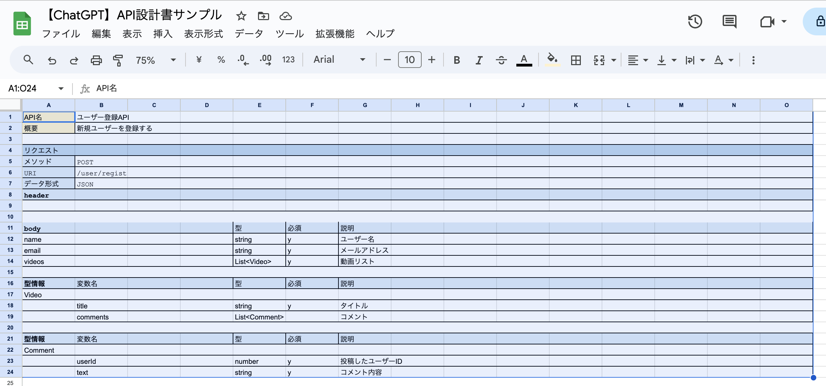Screen dimensions: 826x386
Task: Move spreadsheet to another folder
Action: coord(263,16)
